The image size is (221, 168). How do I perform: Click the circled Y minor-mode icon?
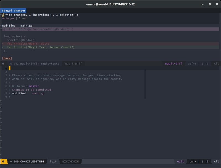coord(64,161)
